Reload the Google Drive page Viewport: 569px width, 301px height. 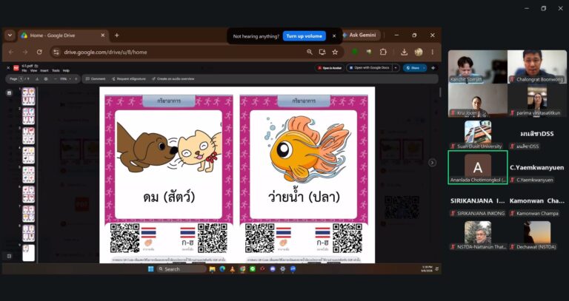pyautogui.click(x=39, y=53)
